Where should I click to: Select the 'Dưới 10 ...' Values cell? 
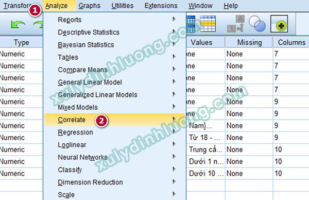point(205,173)
